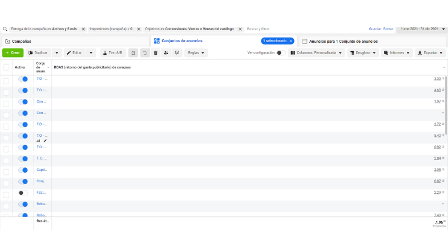Image resolution: width=448 pixels, height=245 pixels.
Task: Open the bar chart icon in ad set row
Action: [x=38, y=141]
